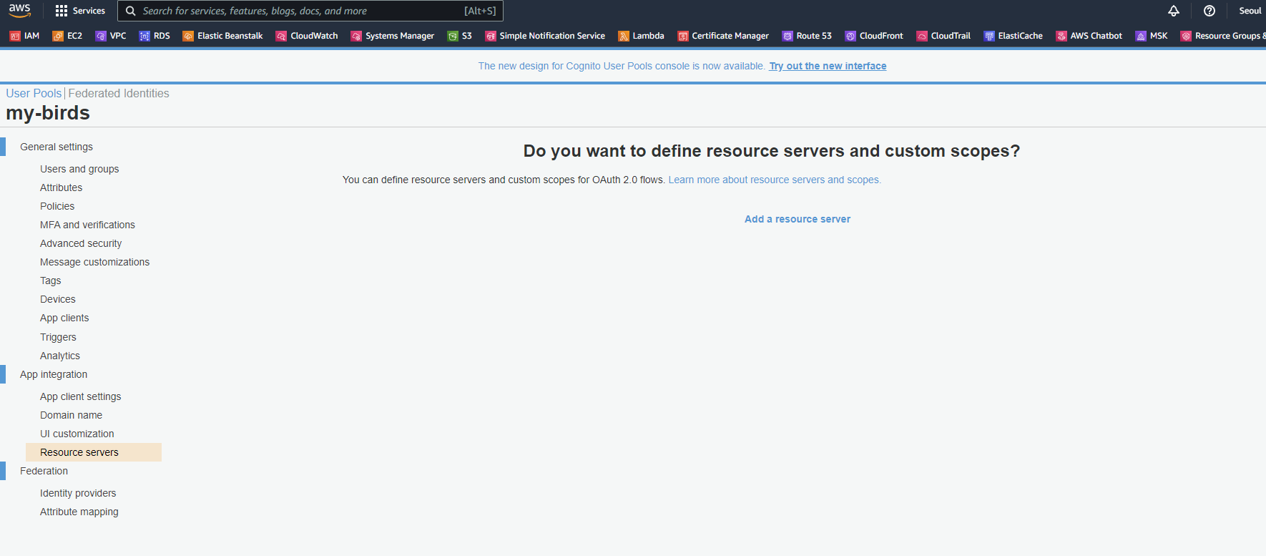Open the notifications bell icon
Viewport: 1266px width, 556px height.
pyautogui.click(x=1174, y=11)
